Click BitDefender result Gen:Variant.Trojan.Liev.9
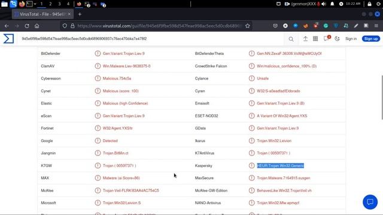 [124, 53]
